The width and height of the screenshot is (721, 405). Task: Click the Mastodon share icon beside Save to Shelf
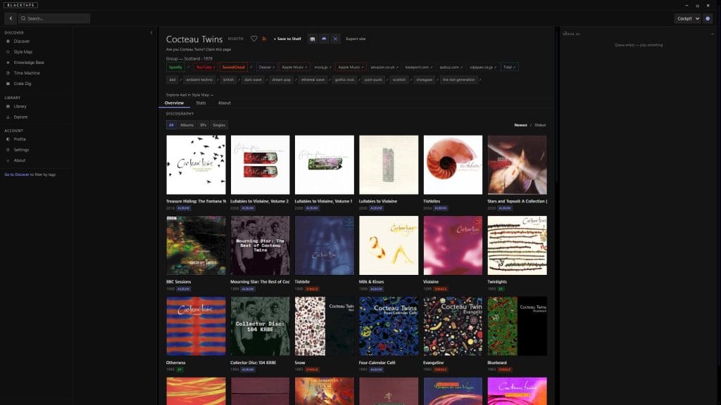313,39
